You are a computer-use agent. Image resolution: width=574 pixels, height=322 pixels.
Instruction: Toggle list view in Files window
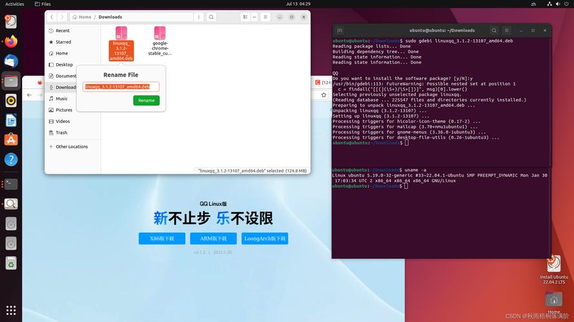pos(245,17)
